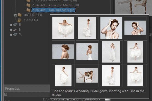Screen dimensions: 152x101
Task: Click the folder icon beside Tina and Mark
Action: (28, 10)
